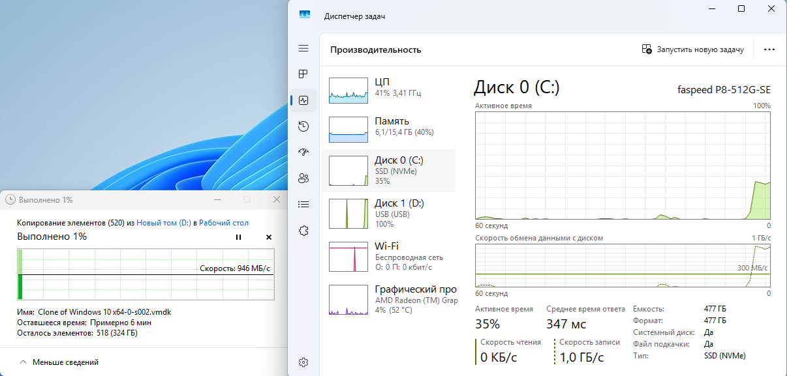787x376 pixels.
Task: Open the Processes page in sidebar
Action: (x=303, y=74)
